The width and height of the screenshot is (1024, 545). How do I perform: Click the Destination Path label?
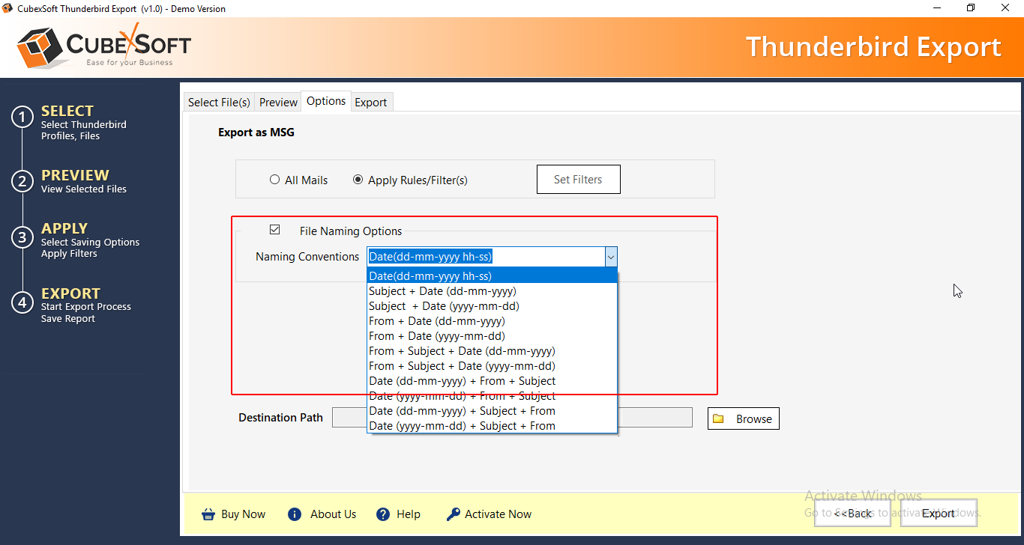(x=281, y=418)
